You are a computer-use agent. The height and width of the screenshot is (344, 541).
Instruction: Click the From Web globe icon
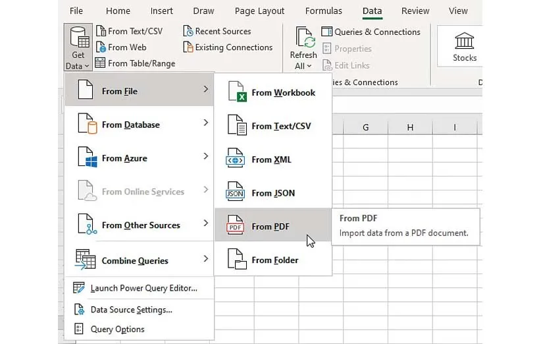[x=101, y=47]
